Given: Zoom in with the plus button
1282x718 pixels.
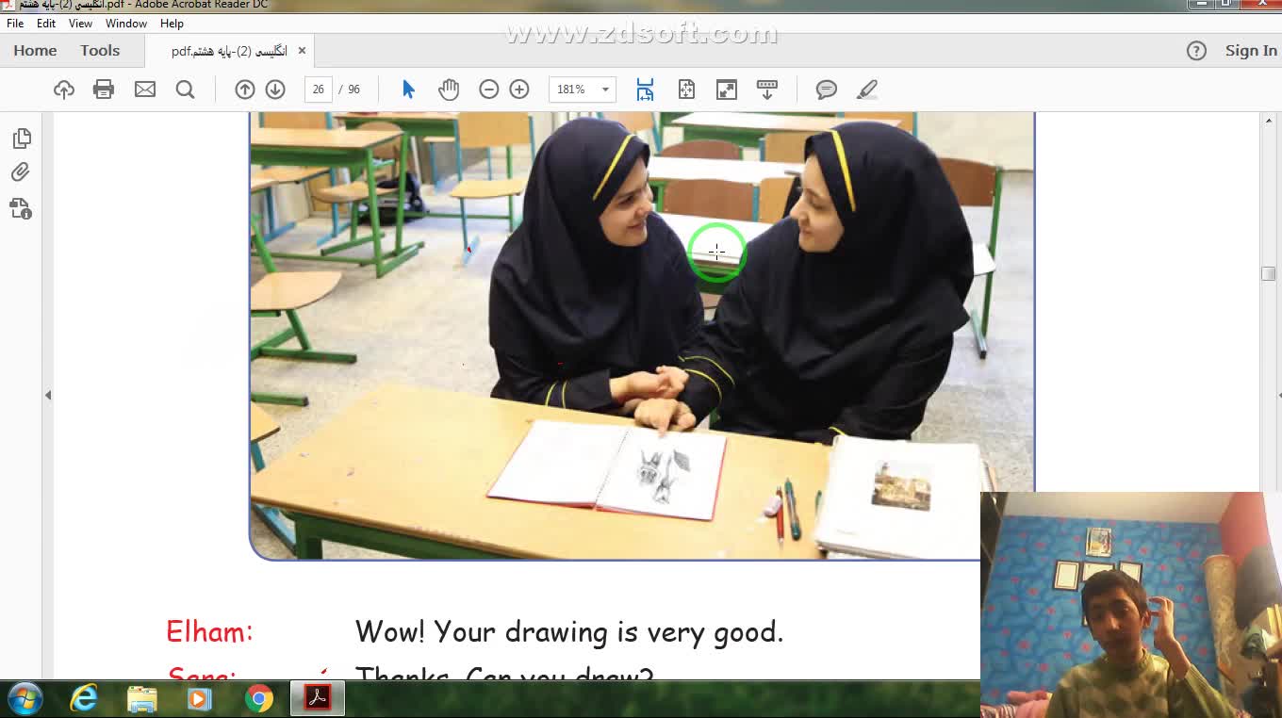Looking at the screenshot, I should [519, 90].
